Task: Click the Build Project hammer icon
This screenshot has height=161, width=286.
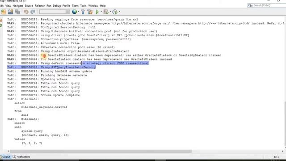Action: coord(83,12)
